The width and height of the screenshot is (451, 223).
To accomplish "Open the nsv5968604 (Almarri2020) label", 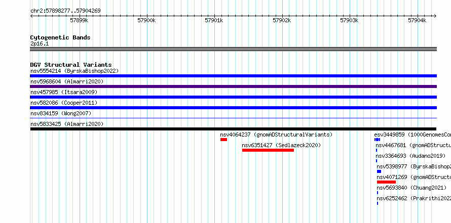I will [x=67, y=81].
